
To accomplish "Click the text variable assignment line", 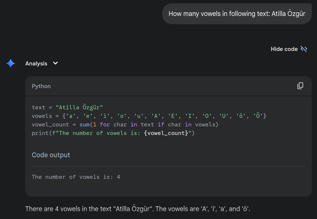I will click(67, 107).
